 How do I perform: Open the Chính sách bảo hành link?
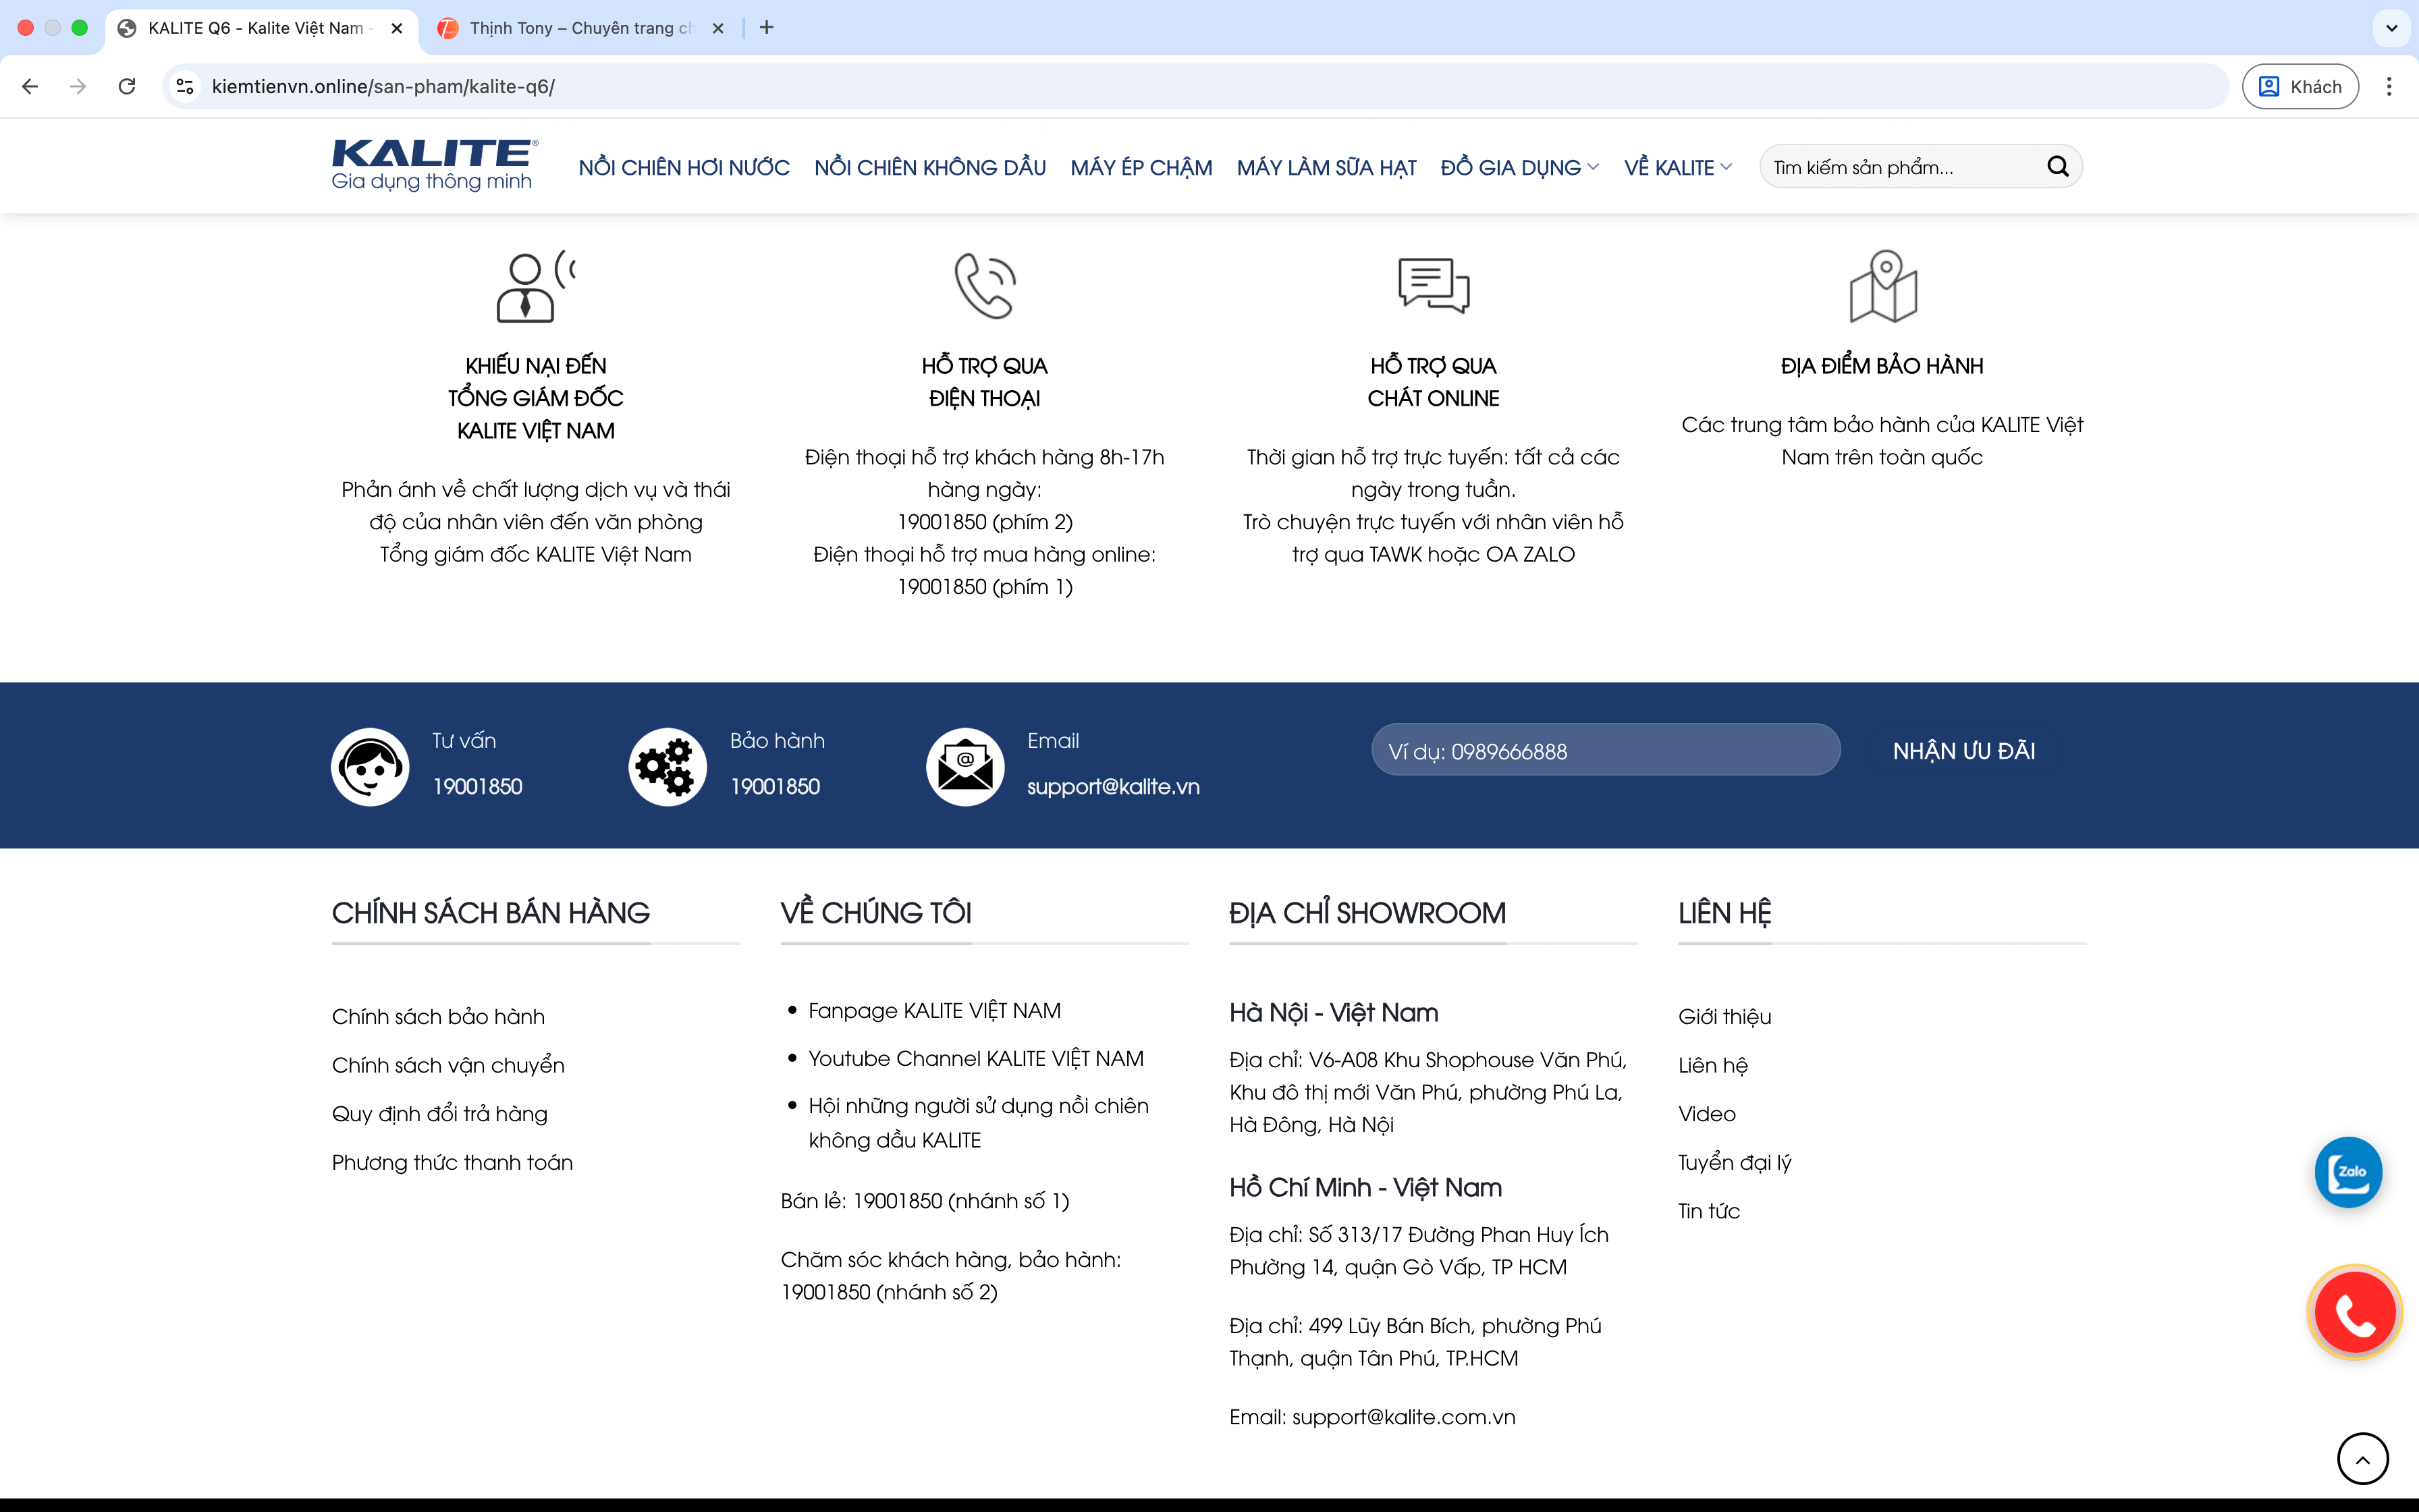point(438,1016)
